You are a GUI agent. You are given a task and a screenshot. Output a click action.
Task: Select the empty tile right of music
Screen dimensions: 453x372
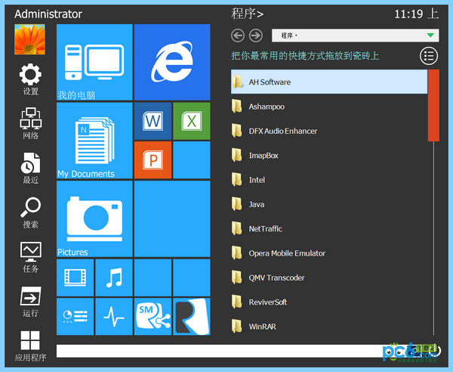pyautogui.click(x=153, y=277)
